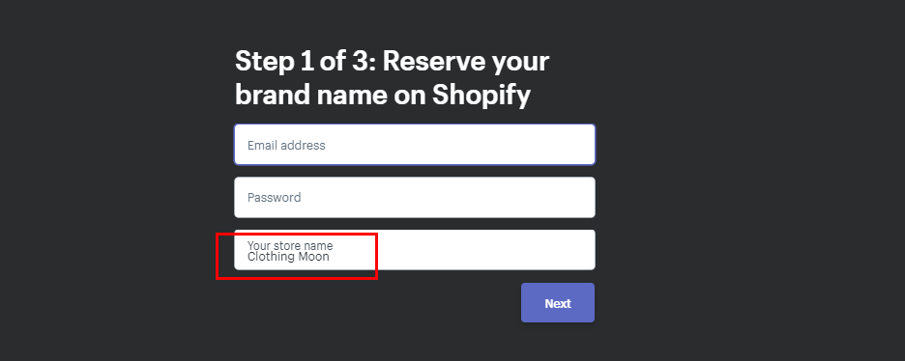Activate the Email address placeholder text
This screenshot has width=905, height=361.
(x=286, y=145)
